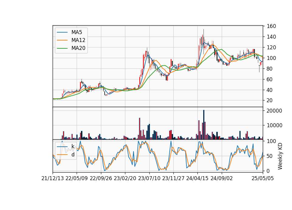Viewport: 292px width, 210px height.
Task: Click the 22/05/09 date axis label
Action: coord(77,179)
